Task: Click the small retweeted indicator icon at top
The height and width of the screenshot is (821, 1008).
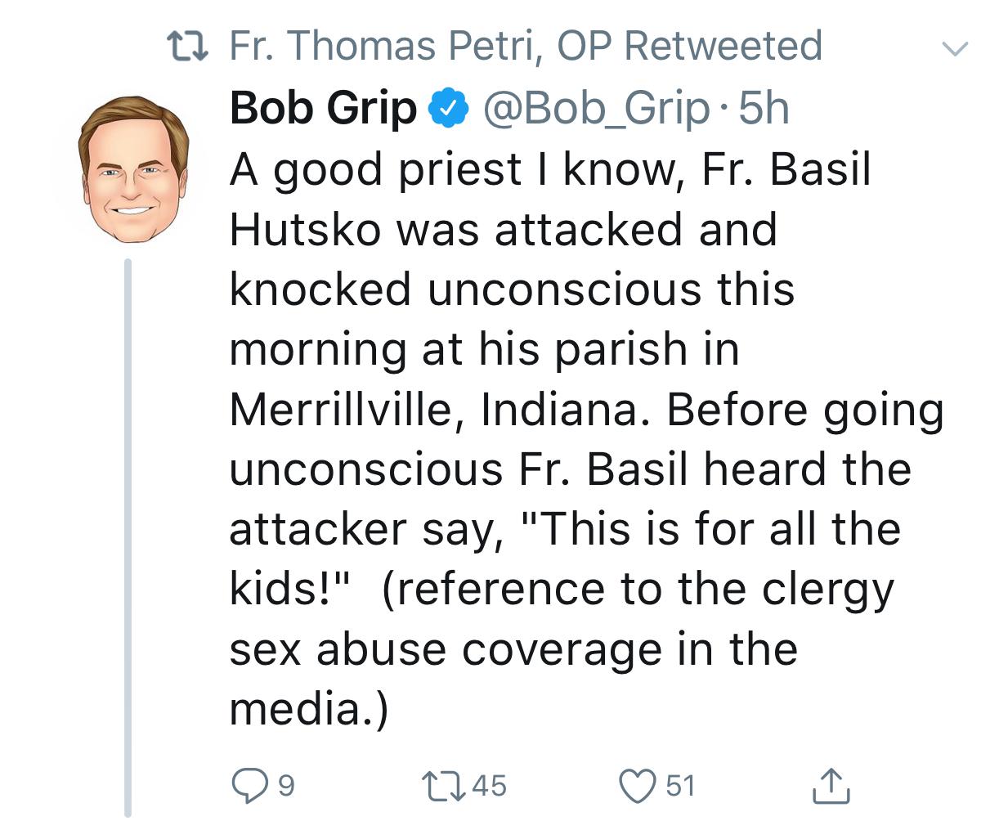Action: click(x=186, y=47)
